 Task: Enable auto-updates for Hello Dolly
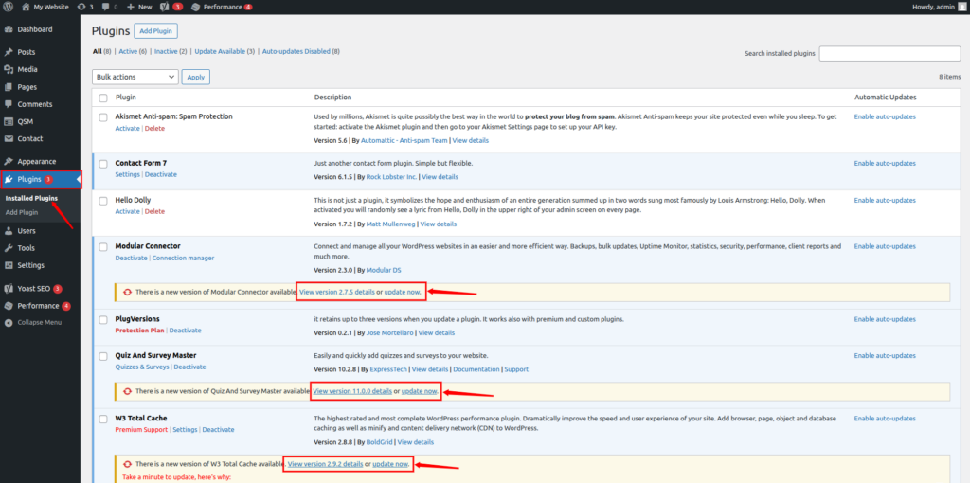coord(885,201)
